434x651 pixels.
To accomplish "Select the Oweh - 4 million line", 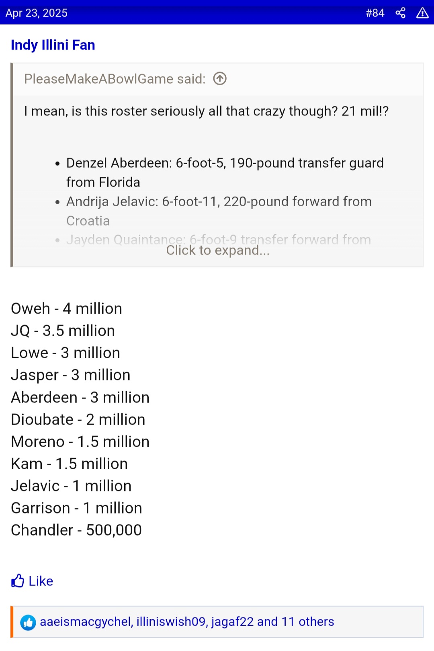I will pos(67,308).
